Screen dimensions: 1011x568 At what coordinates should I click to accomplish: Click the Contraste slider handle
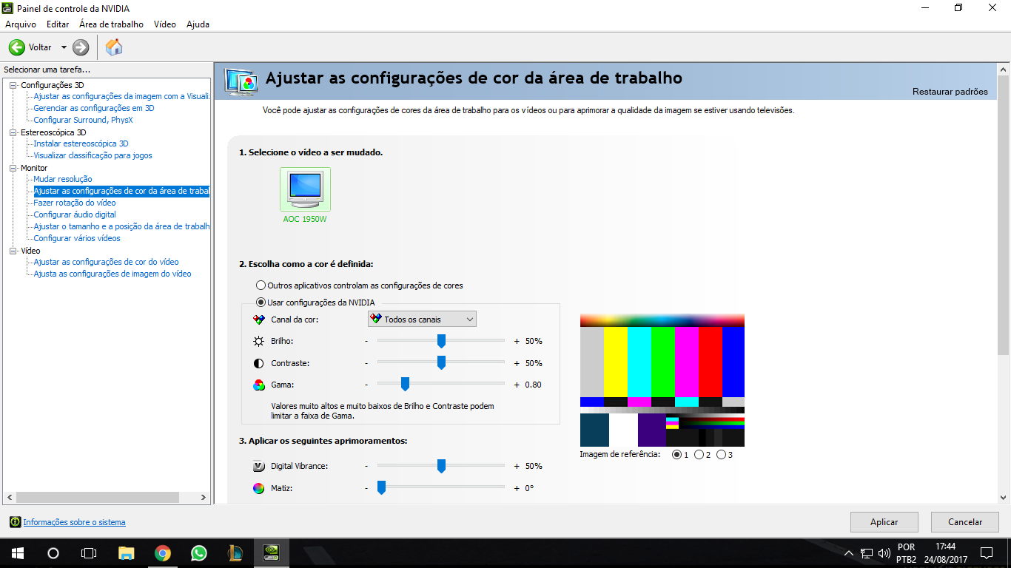tap(441, 363)
